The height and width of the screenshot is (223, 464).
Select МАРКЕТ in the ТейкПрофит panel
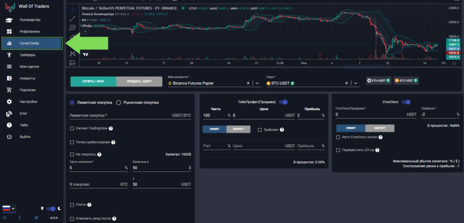click(x=238, y=129)
